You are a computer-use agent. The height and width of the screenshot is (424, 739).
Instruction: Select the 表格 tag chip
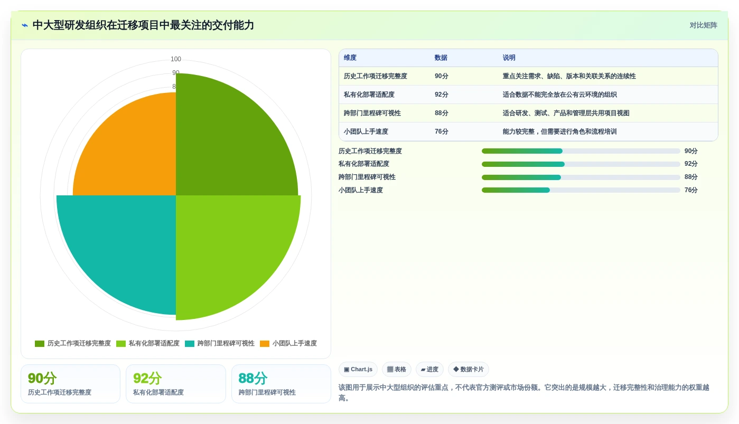397,370
